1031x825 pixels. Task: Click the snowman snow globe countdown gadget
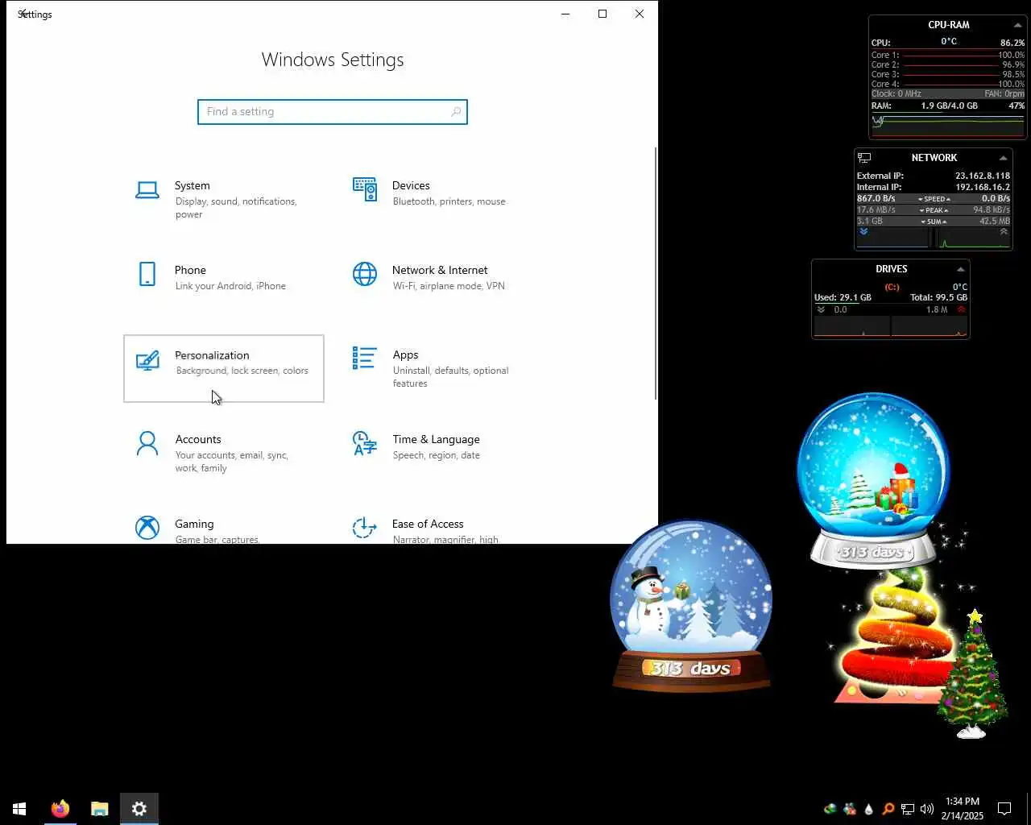click(x=691, y=606)
